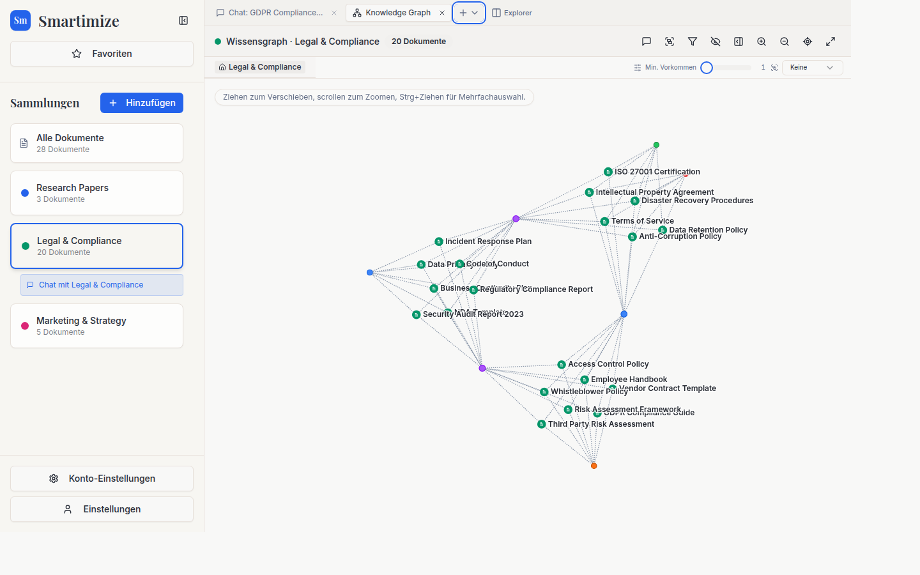Zoom out of the graph

coord(785,42)
